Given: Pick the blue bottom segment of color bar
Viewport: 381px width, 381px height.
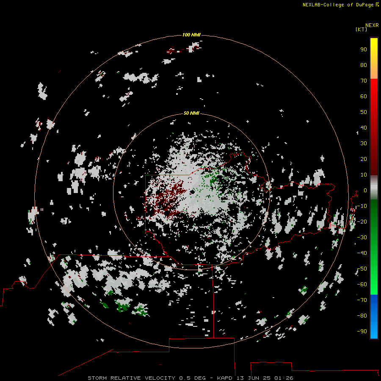Looking at the screenshot, I should [x=374, y=317].
